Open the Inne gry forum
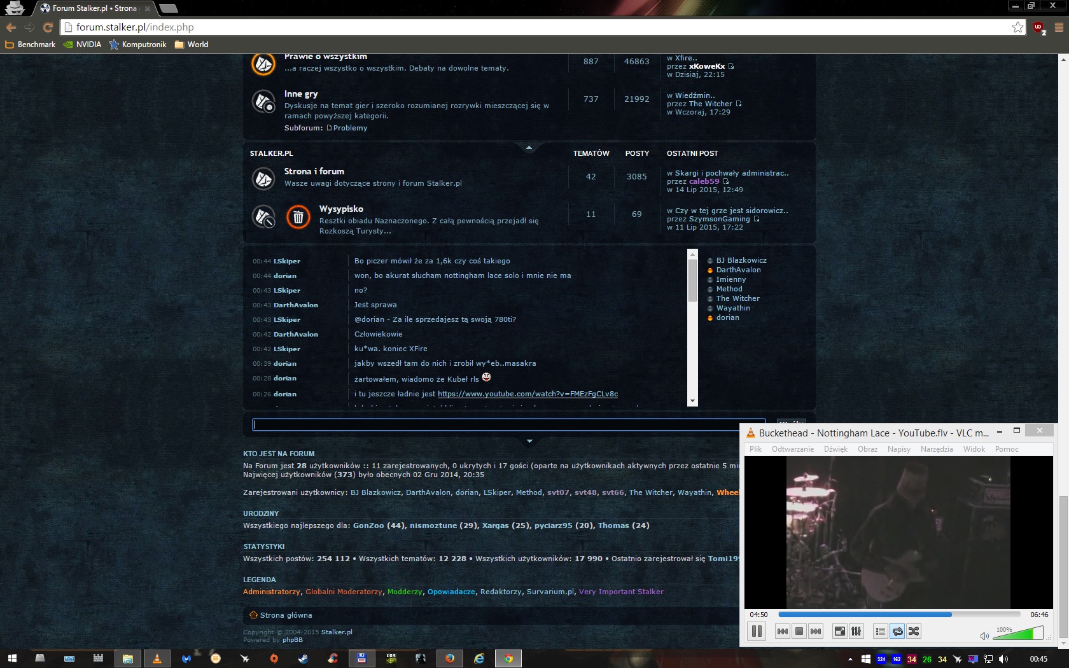 [301, 94]
